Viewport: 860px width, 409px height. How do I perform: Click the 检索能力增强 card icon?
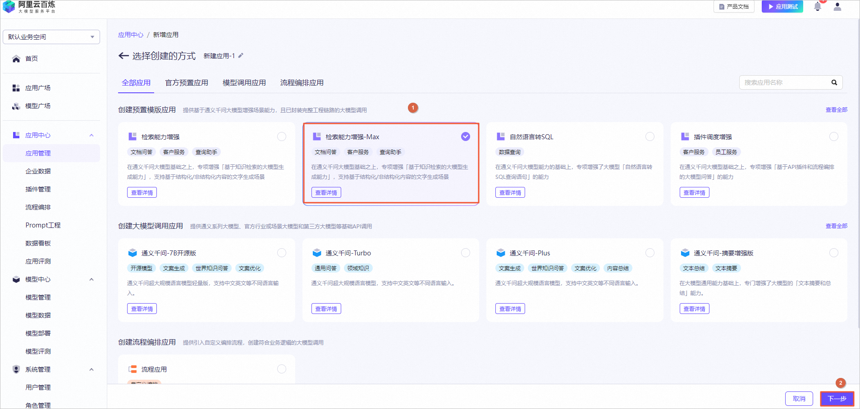133,136
